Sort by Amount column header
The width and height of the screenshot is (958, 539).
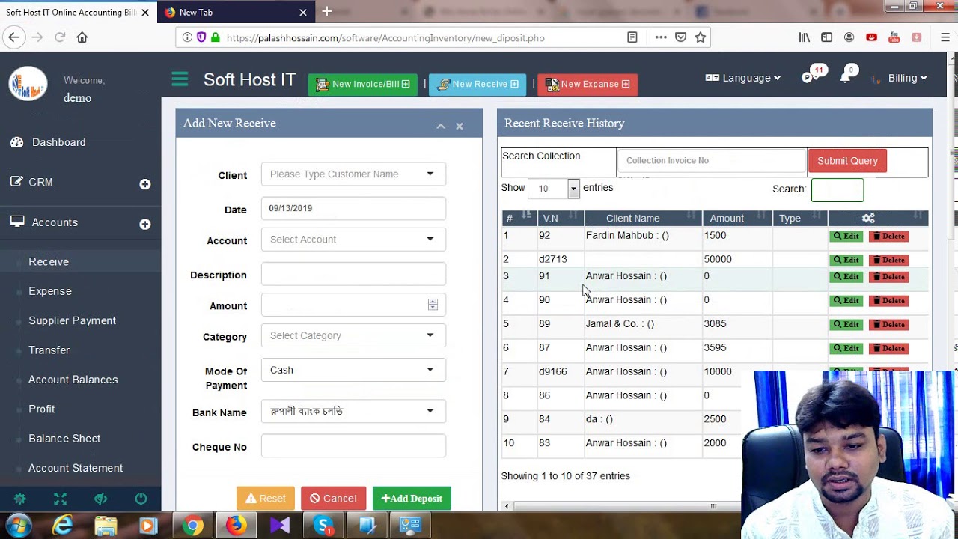(737, 219)
